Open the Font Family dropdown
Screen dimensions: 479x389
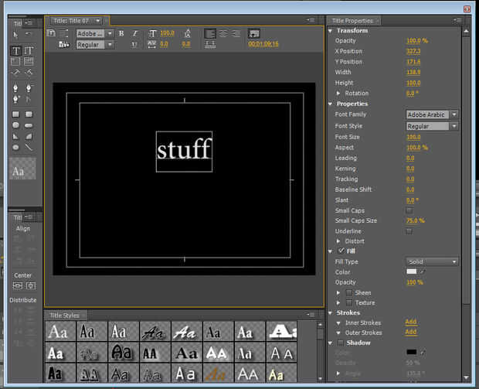[x=433, y=114]
